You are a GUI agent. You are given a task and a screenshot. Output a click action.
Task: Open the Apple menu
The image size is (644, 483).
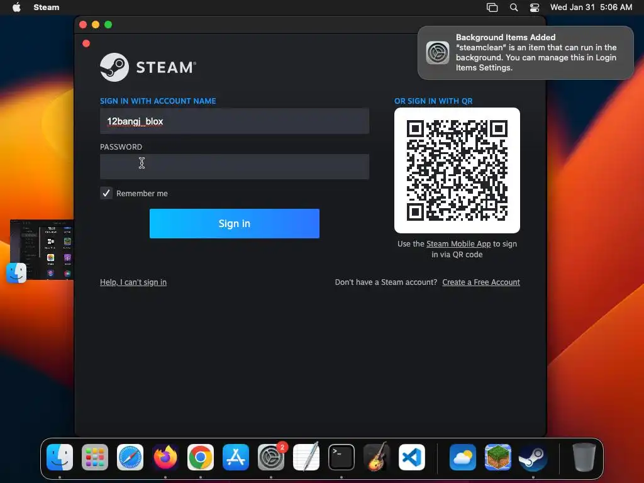16,7
